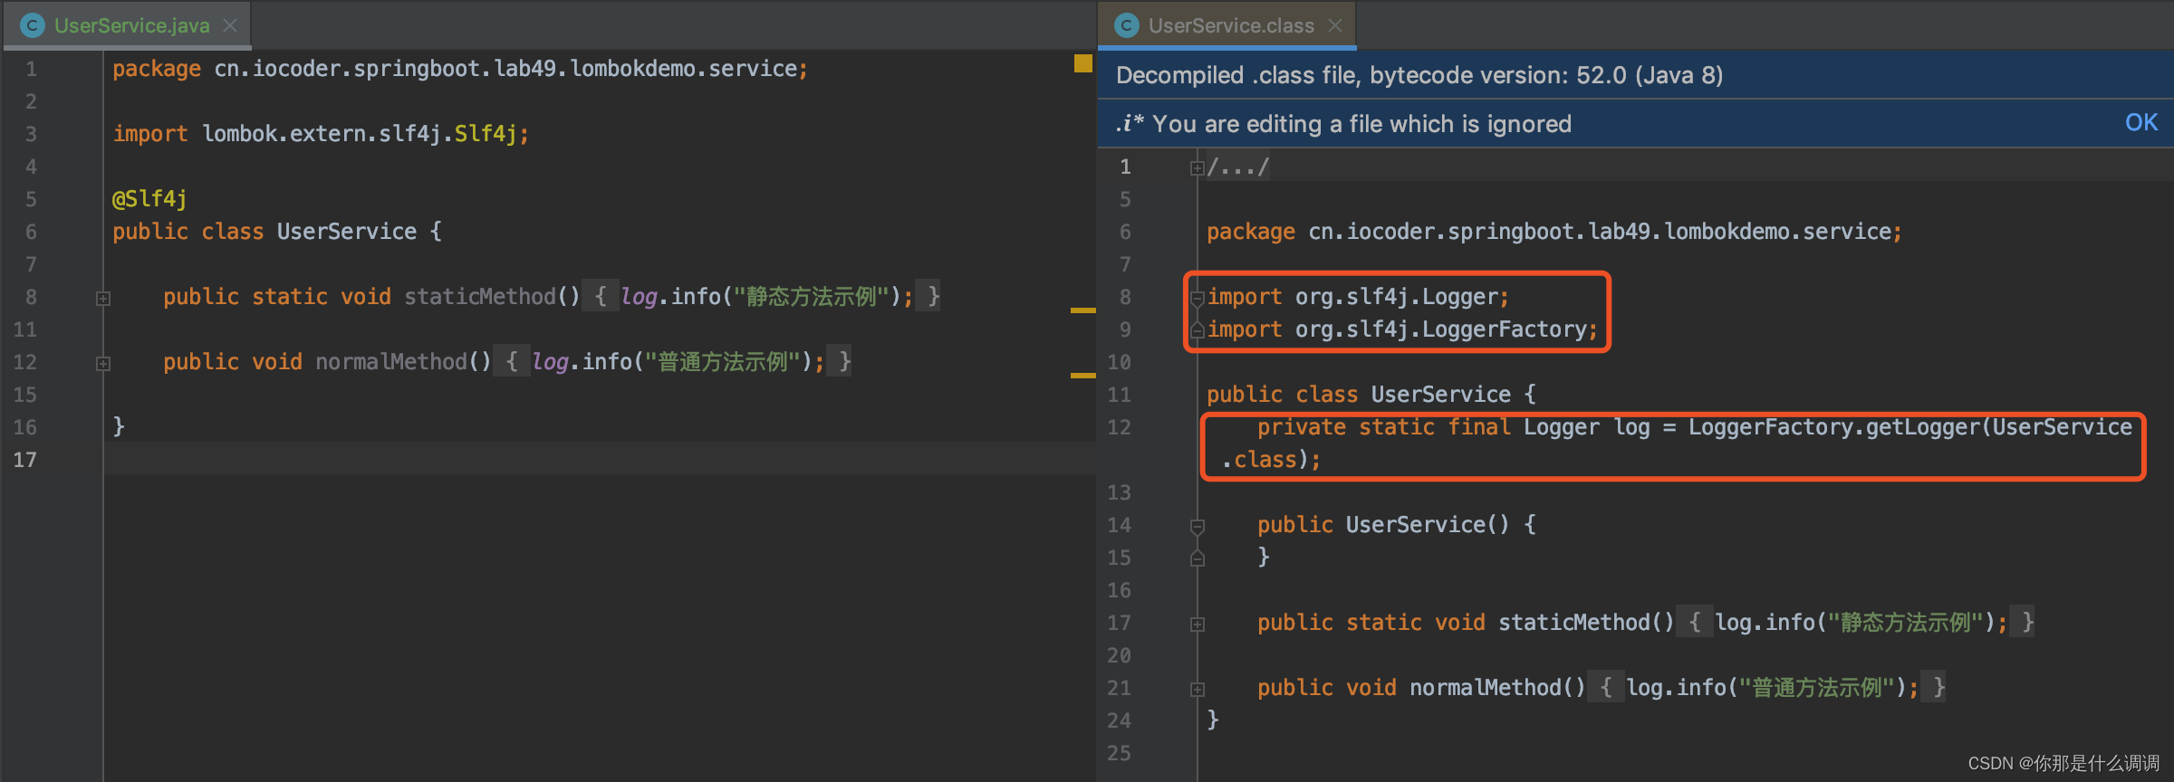The height and width of the screenshot is (782, 2174).
Task: Close the UserService.class tab
Action: pyautogui.click(x=1335, y=25)
